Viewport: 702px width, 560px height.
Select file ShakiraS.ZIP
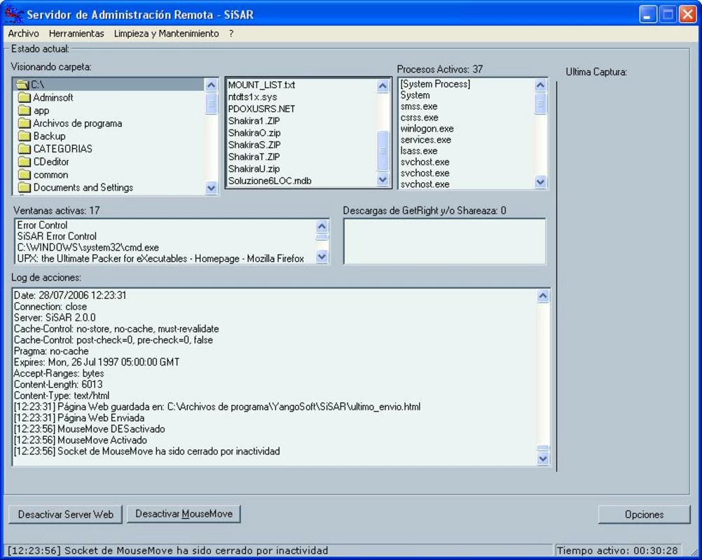point(254,145)
